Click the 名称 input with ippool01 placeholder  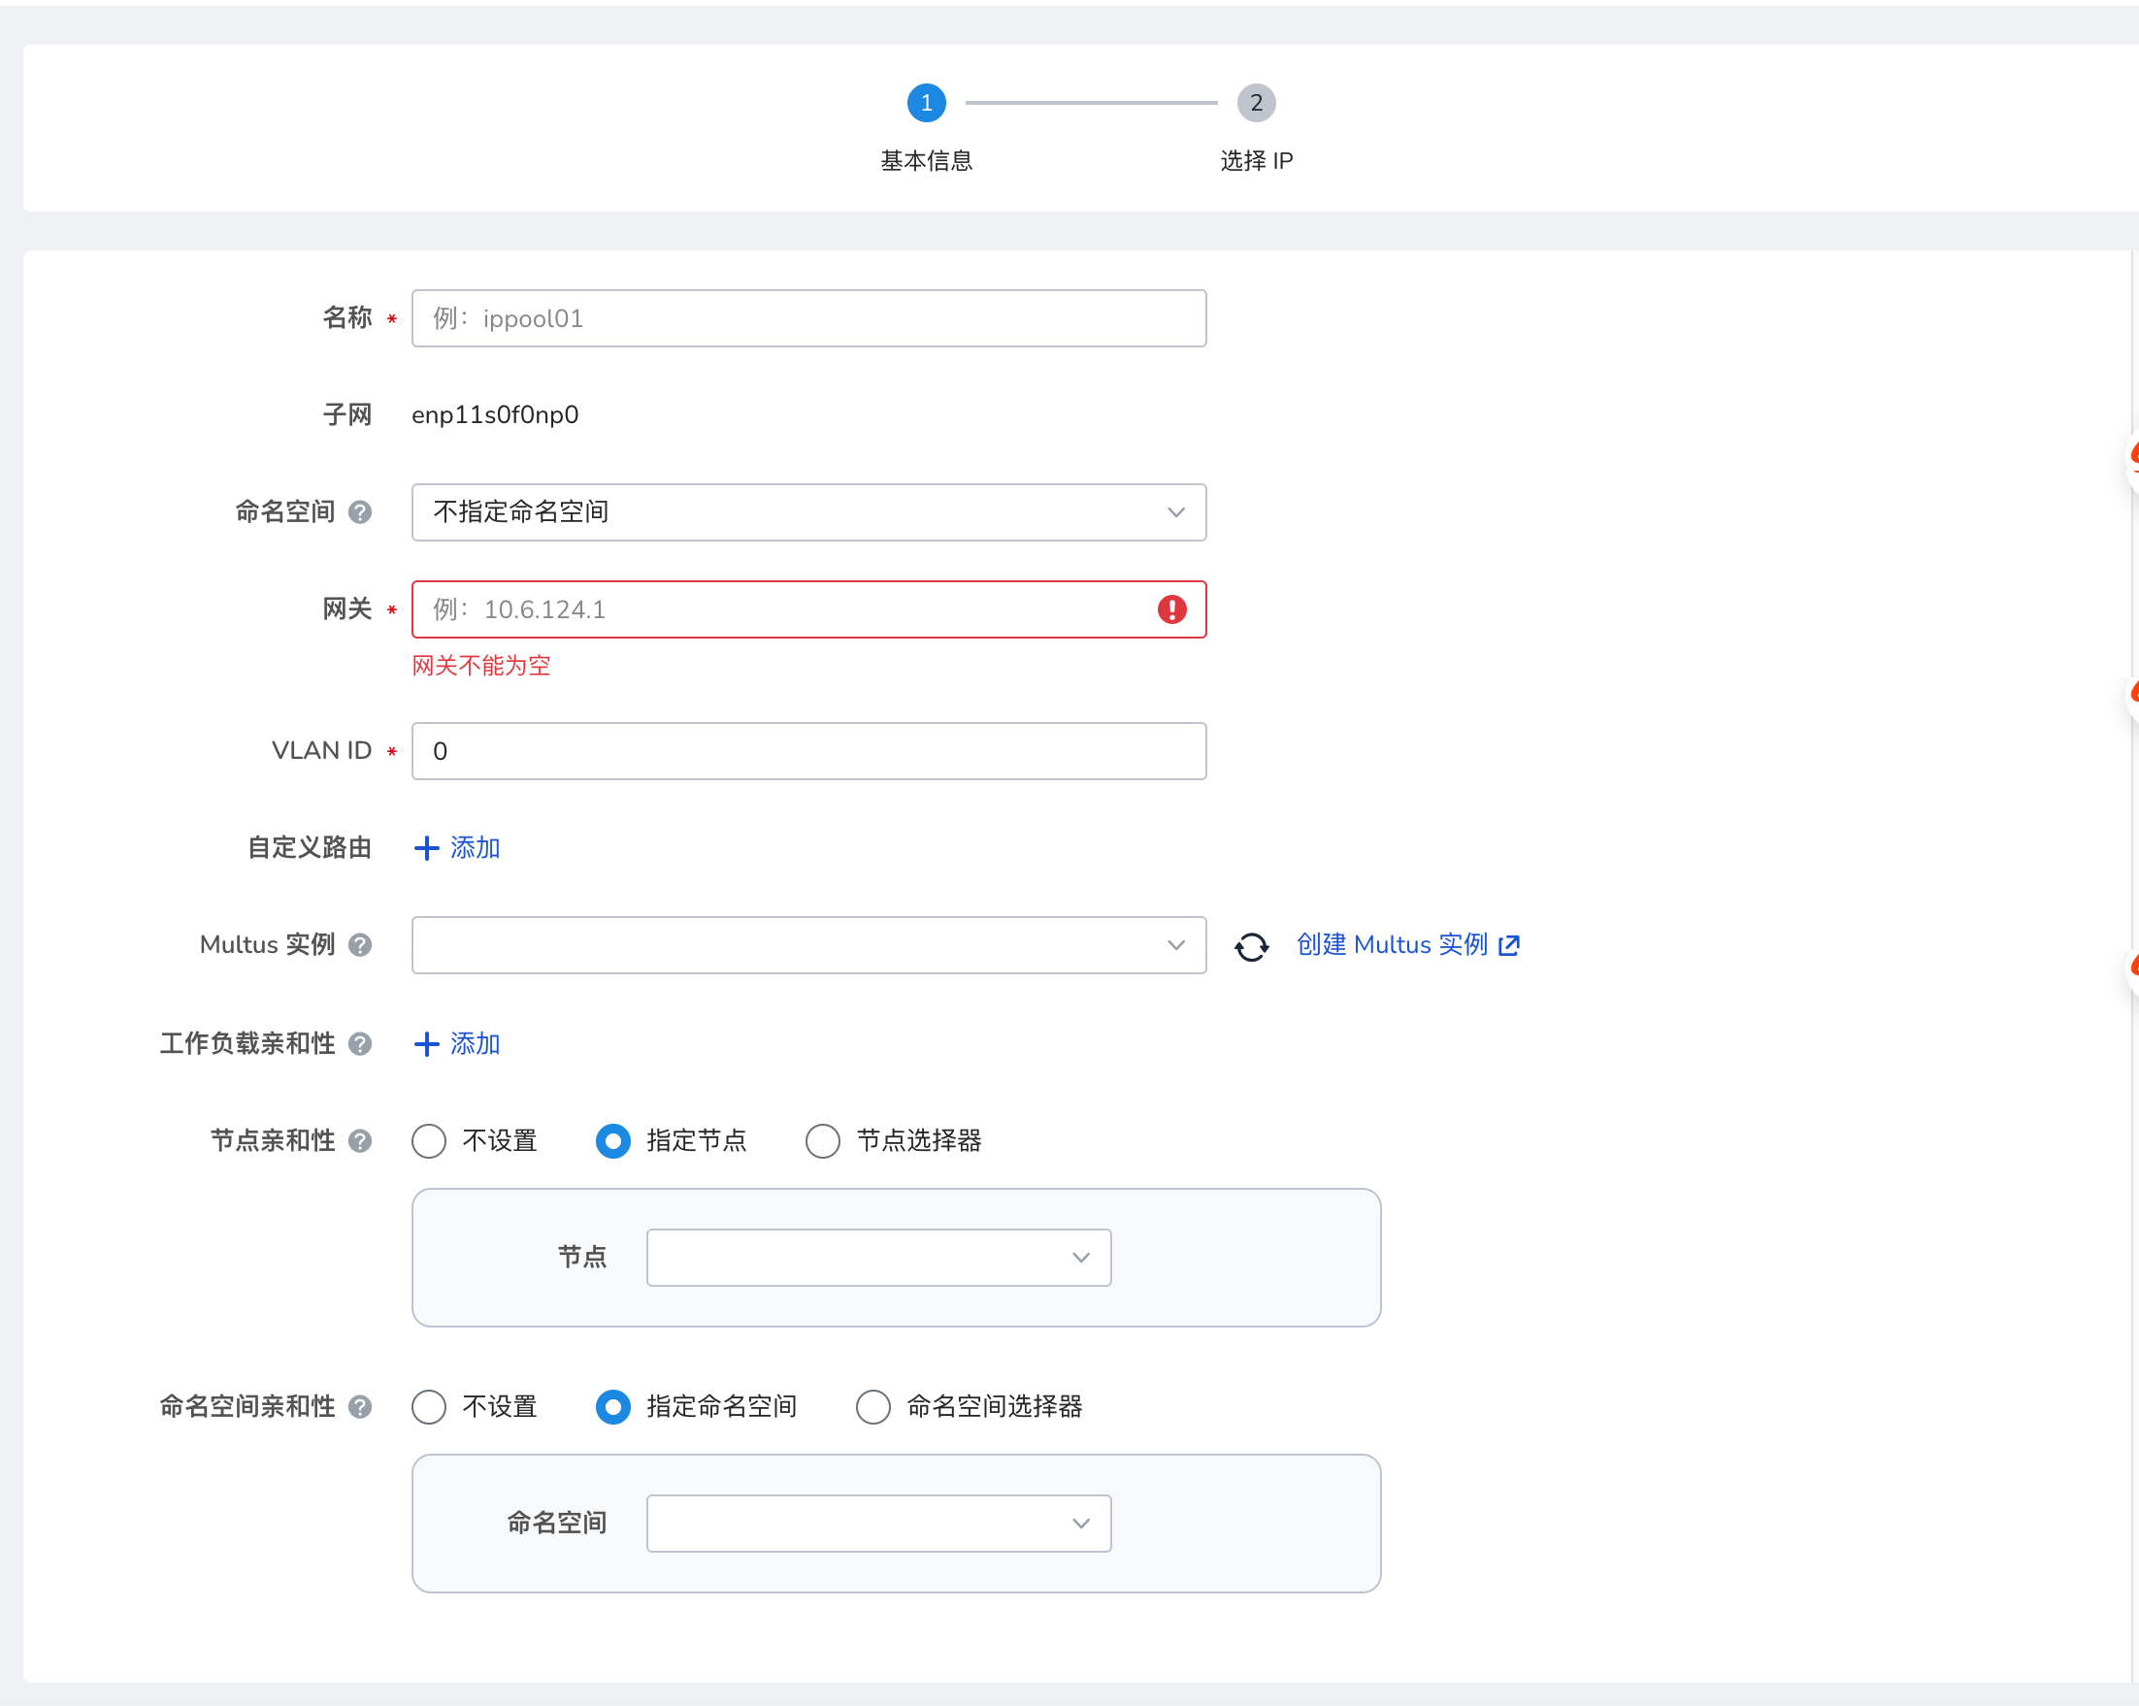click(x=808, y=318)
